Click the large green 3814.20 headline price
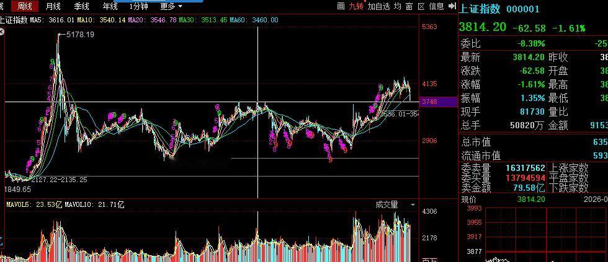The image size is (608, 262). (483, 27)
